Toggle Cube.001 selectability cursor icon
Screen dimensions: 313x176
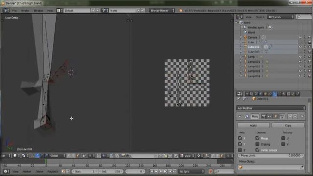[305, 47]
